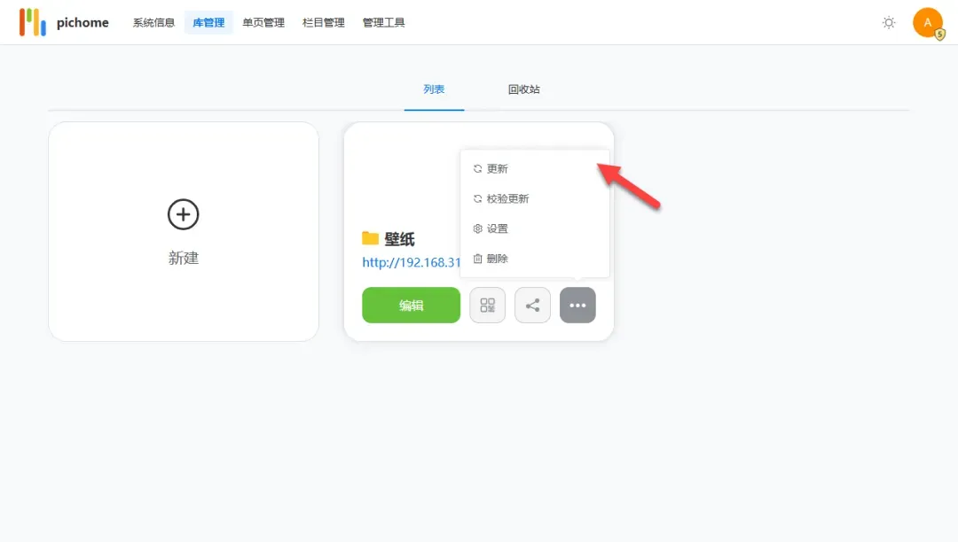Click the share icon button

click(x=533, y=305)
